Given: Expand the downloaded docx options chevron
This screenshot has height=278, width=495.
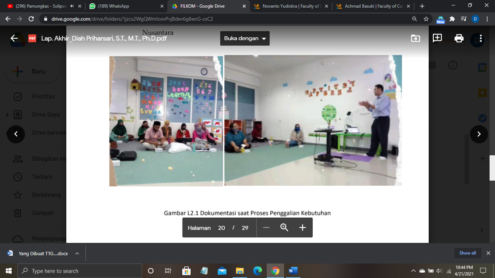Looking at the screenshot, I should [77, 253].
